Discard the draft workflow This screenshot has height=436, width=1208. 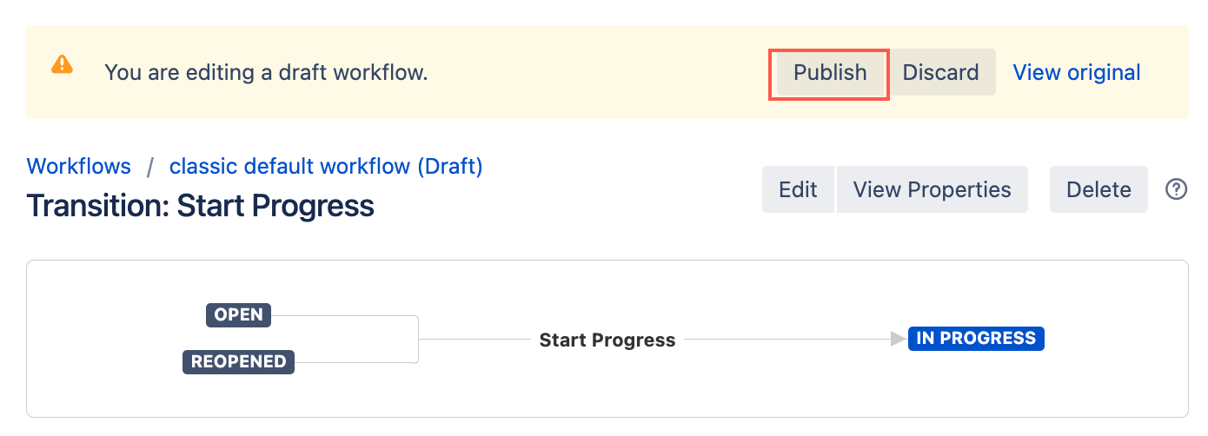coord(941,72)
